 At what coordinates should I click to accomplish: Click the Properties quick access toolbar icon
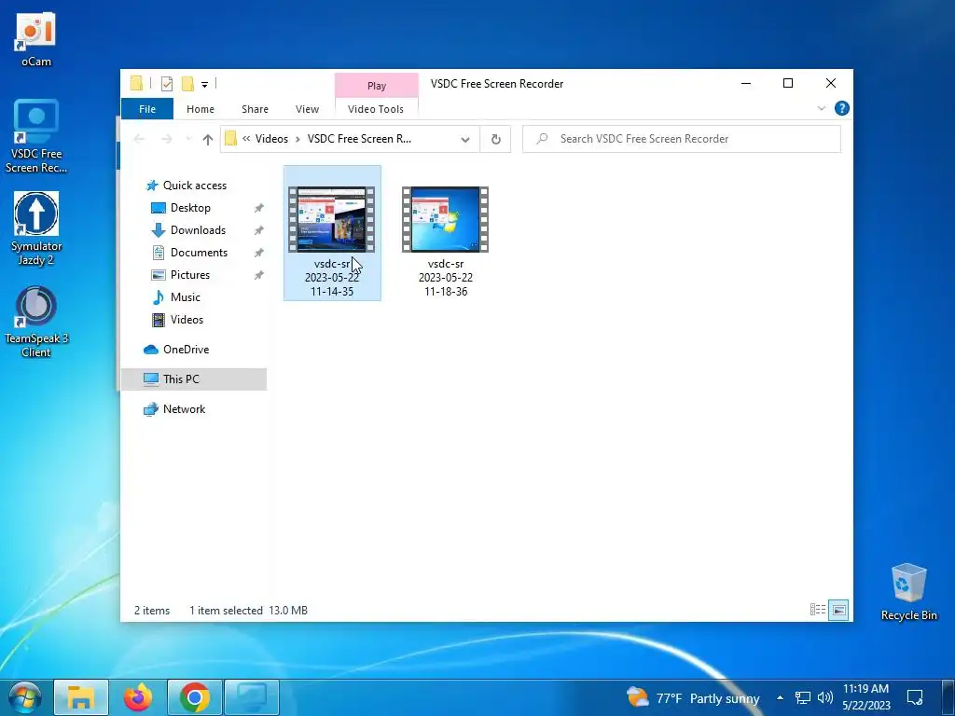tap(166, 84)
